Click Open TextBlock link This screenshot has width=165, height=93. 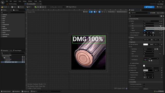(160, 13)
